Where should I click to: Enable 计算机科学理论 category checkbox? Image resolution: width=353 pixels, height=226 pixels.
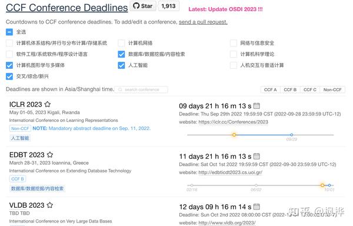[234, 54]
